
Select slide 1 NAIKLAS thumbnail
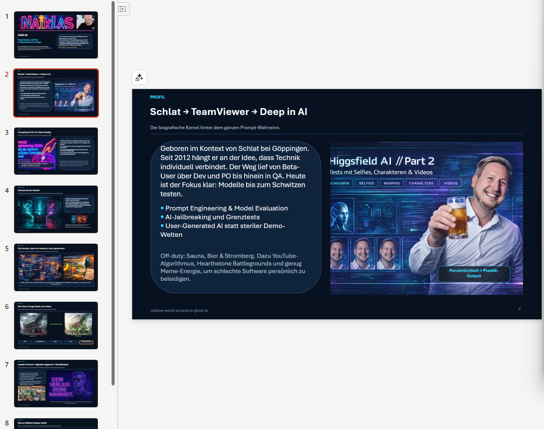[x=56, y=35]
